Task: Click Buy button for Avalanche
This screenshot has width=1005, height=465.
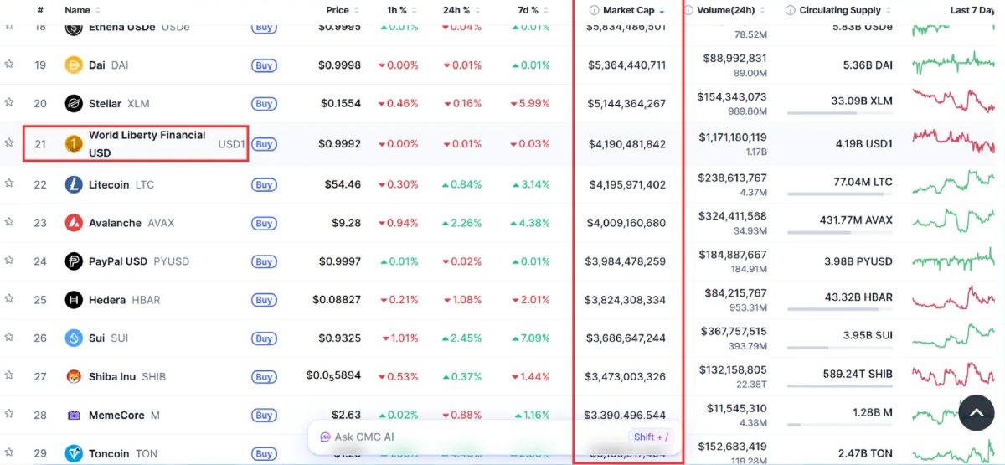Action: [264, 223]
